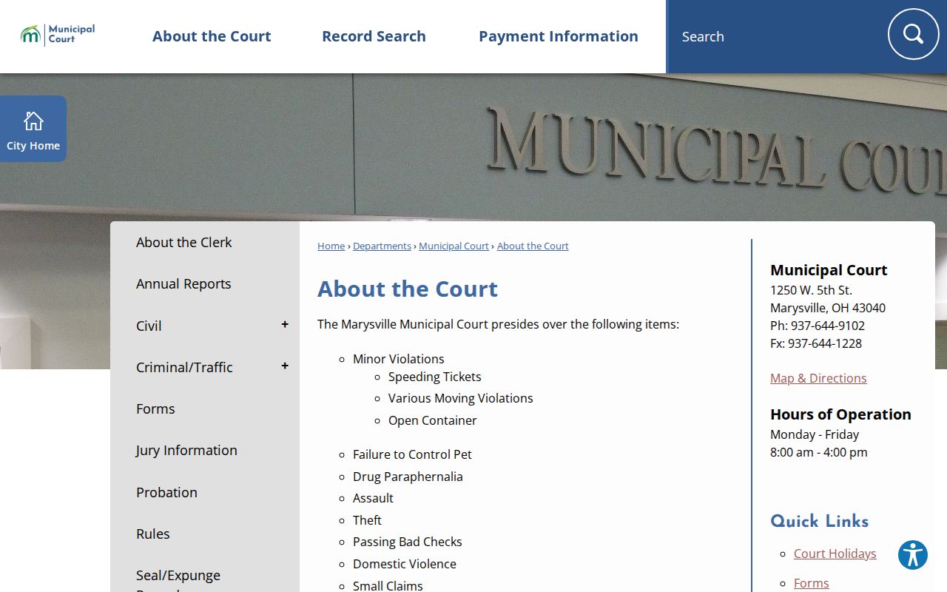Click the 1250 W. 5th St. address
The image size is (947, 592).
click(811, 290)
